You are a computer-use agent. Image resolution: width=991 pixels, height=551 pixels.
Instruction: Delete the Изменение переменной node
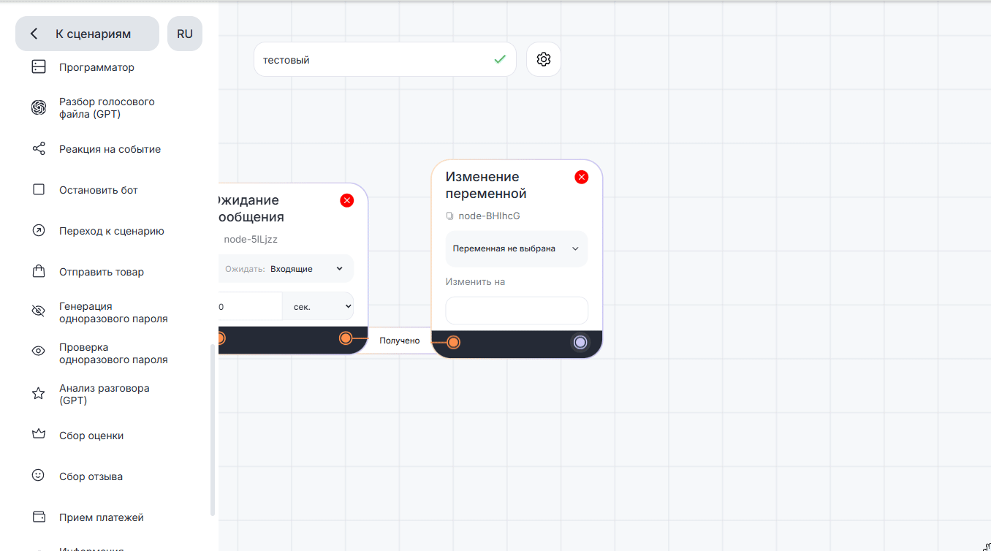coord(581,177)
